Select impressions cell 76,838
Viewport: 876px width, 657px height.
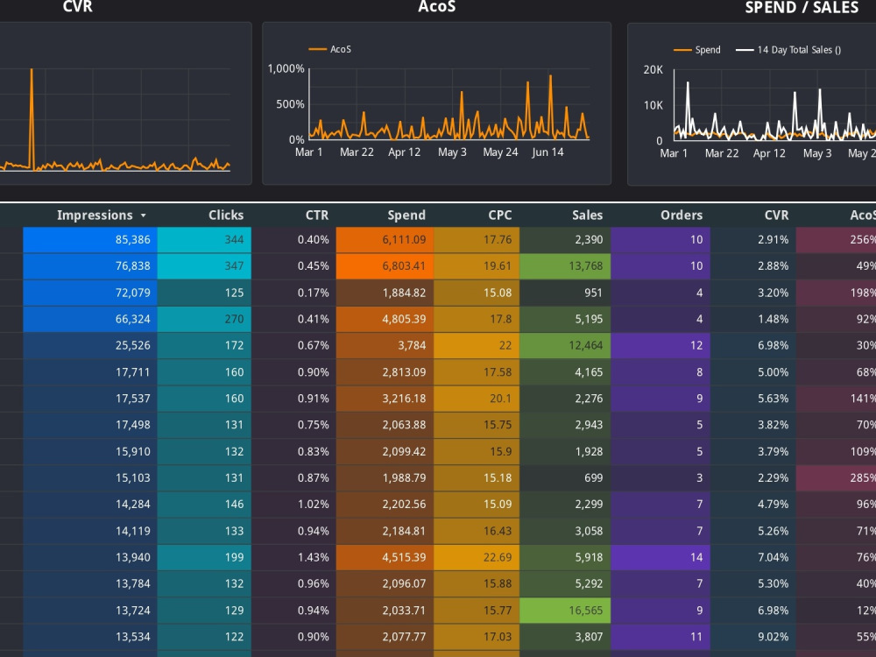tap(90, 266)
